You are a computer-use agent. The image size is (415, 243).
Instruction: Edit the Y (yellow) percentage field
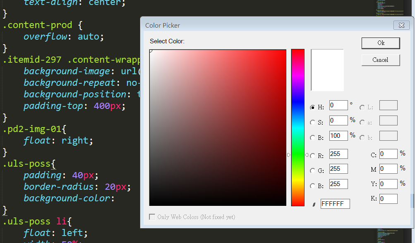click(x=388, y=184)
